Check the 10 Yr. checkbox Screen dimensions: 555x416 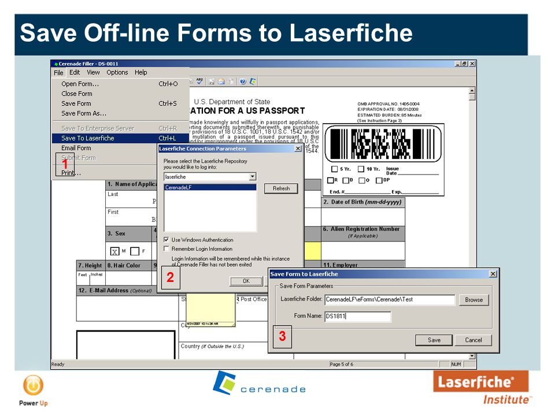coord(361,169)
